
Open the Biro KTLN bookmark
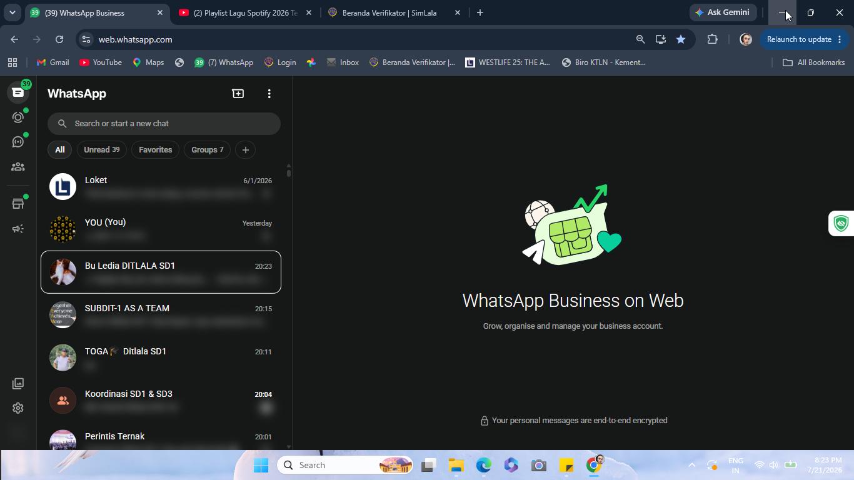point(604,62)
